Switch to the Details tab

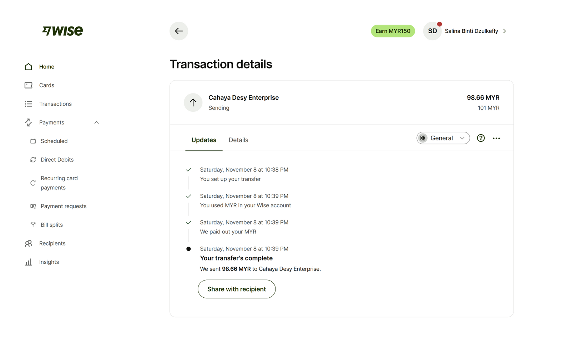pos(238,140)
